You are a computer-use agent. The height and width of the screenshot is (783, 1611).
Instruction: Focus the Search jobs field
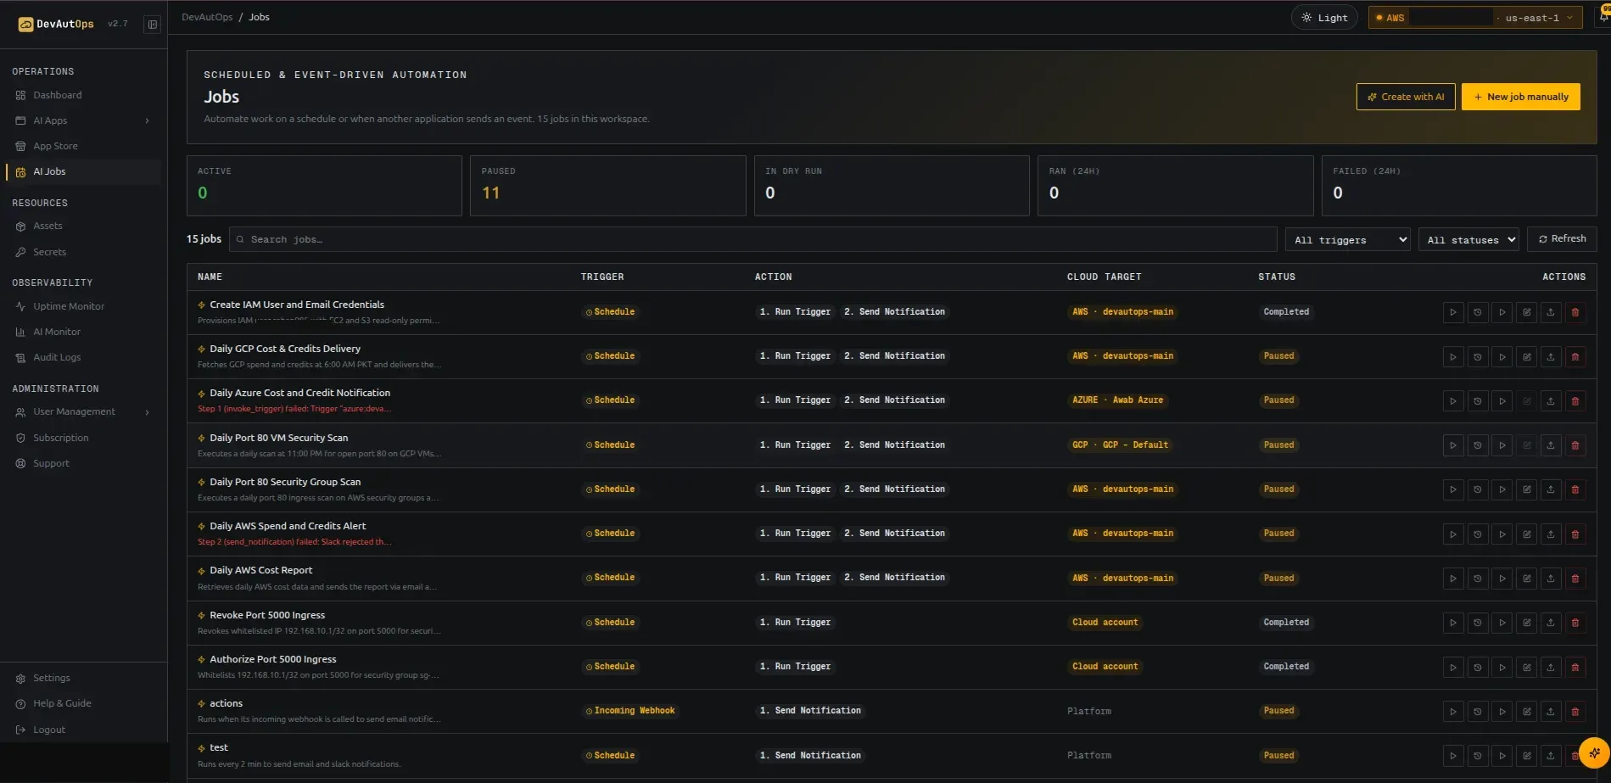[752, 239]
